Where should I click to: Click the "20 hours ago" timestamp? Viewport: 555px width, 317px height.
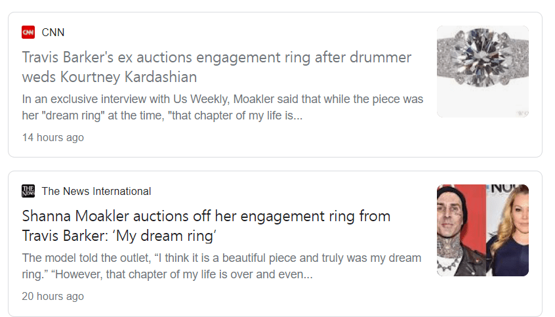coord(52,297)
